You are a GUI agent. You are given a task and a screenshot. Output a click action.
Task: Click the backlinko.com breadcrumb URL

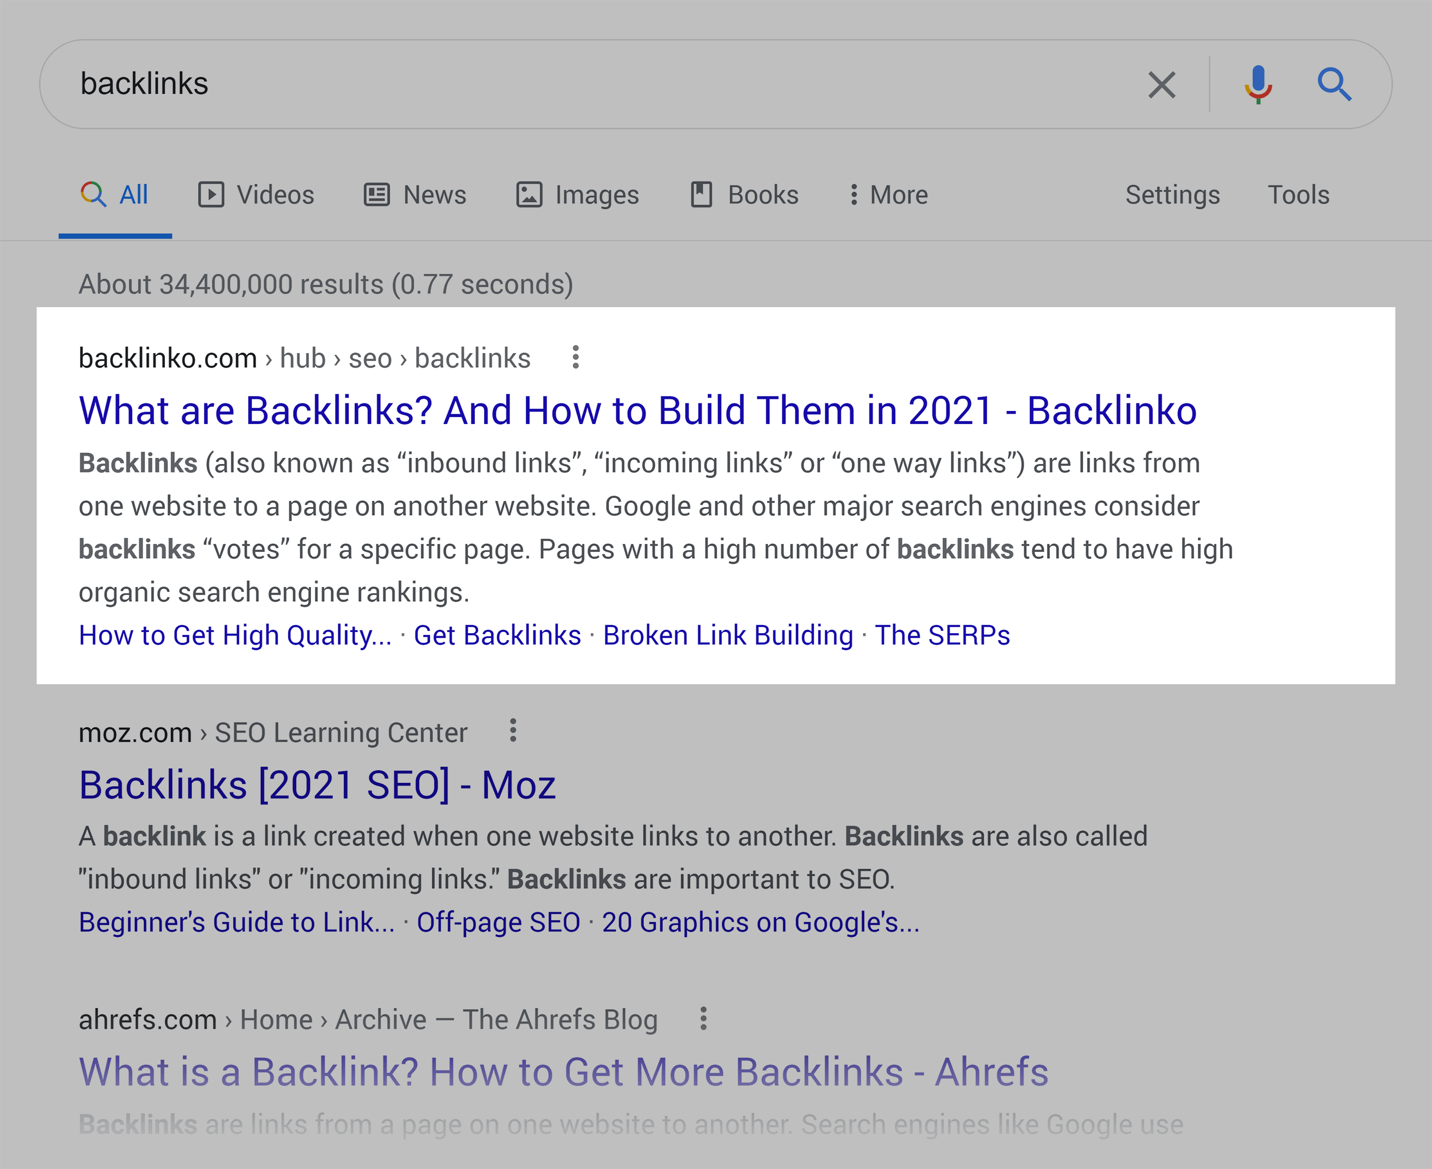point(305,358)
